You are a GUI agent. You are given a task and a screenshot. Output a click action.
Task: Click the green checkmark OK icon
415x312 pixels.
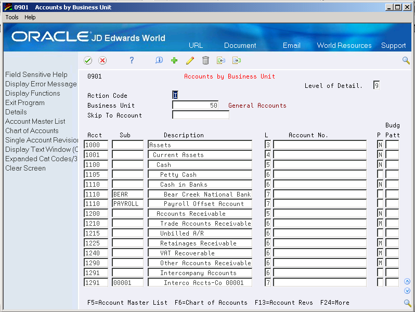88,61
